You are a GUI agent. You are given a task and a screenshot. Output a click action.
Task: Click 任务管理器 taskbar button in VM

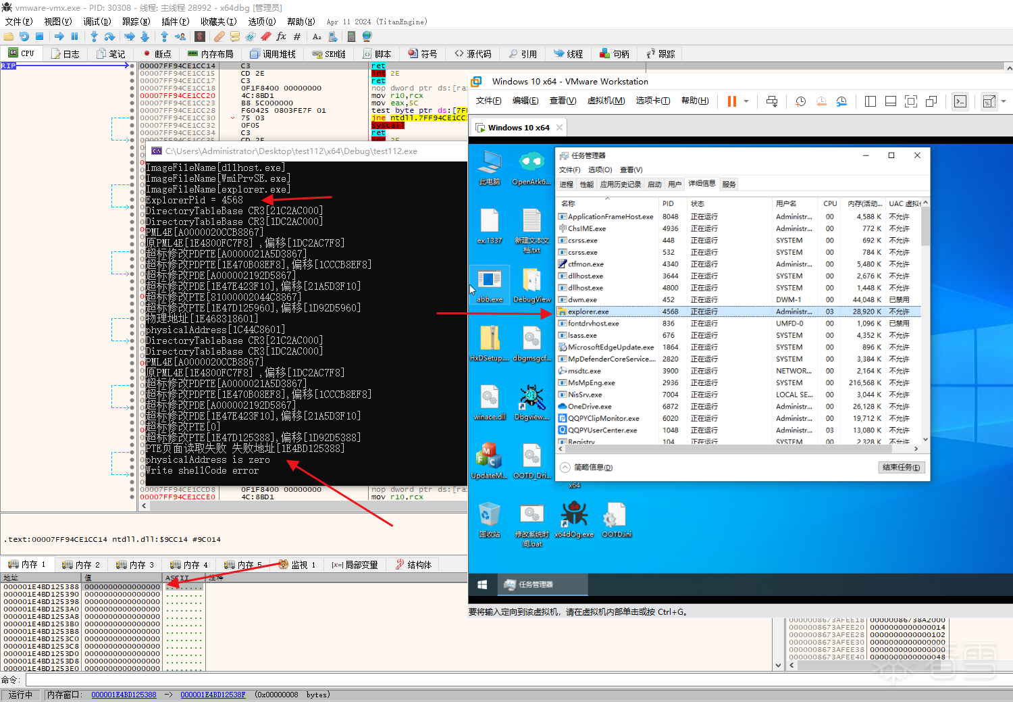543,584
